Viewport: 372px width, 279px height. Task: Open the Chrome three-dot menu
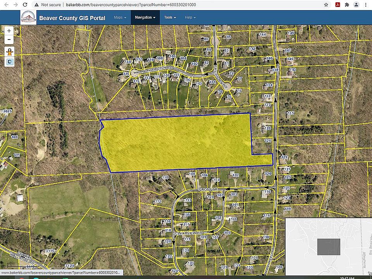[x=365, y=5]
